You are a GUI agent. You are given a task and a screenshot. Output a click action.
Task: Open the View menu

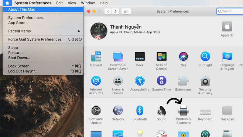click(72, 3)
